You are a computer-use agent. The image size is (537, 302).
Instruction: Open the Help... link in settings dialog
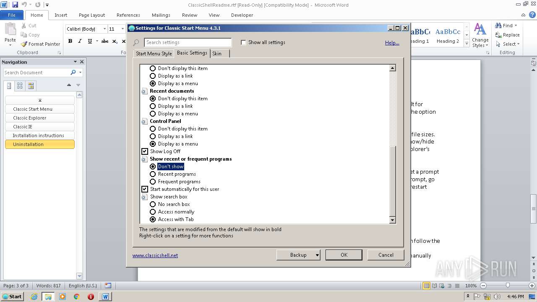click(x=392, y=43)
